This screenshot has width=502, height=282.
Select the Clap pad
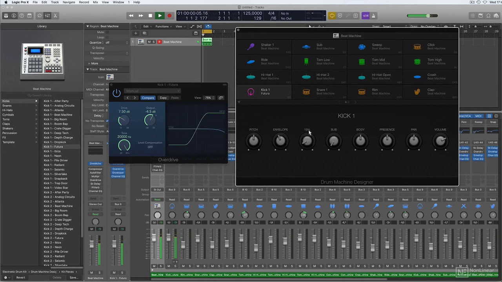(430, 91)
